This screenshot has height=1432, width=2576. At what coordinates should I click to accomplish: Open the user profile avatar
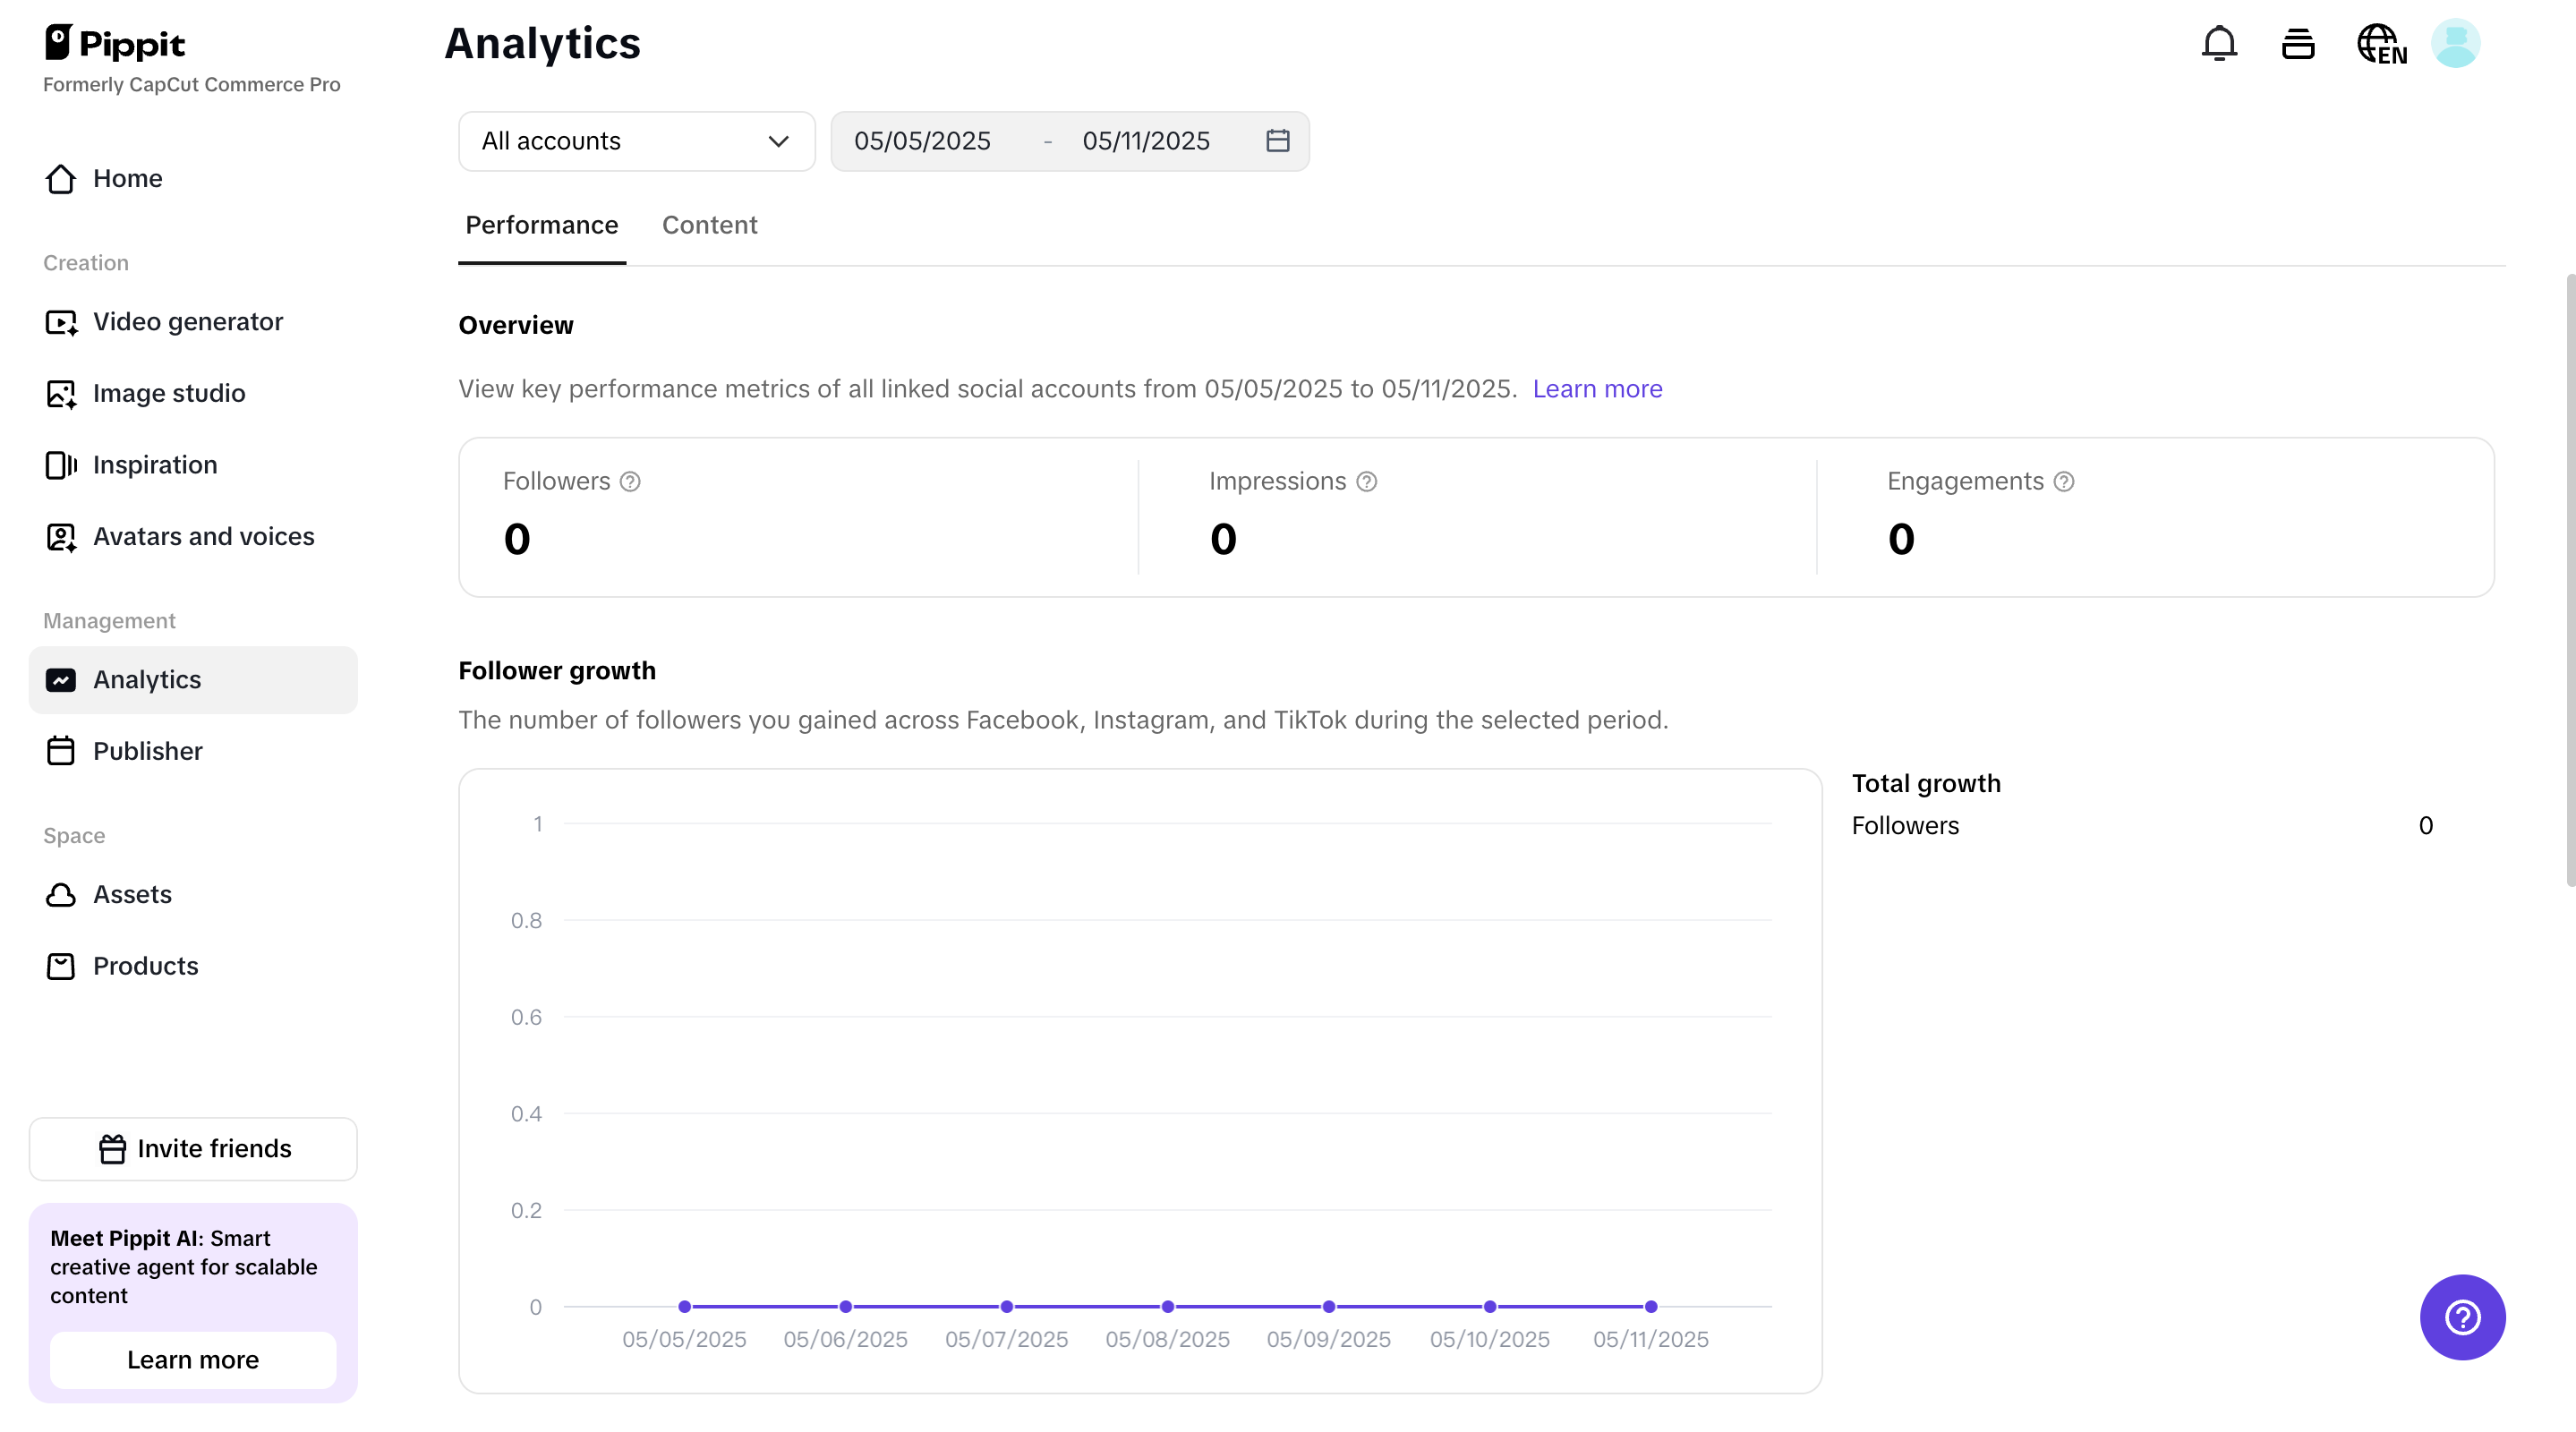[2455, 44]
